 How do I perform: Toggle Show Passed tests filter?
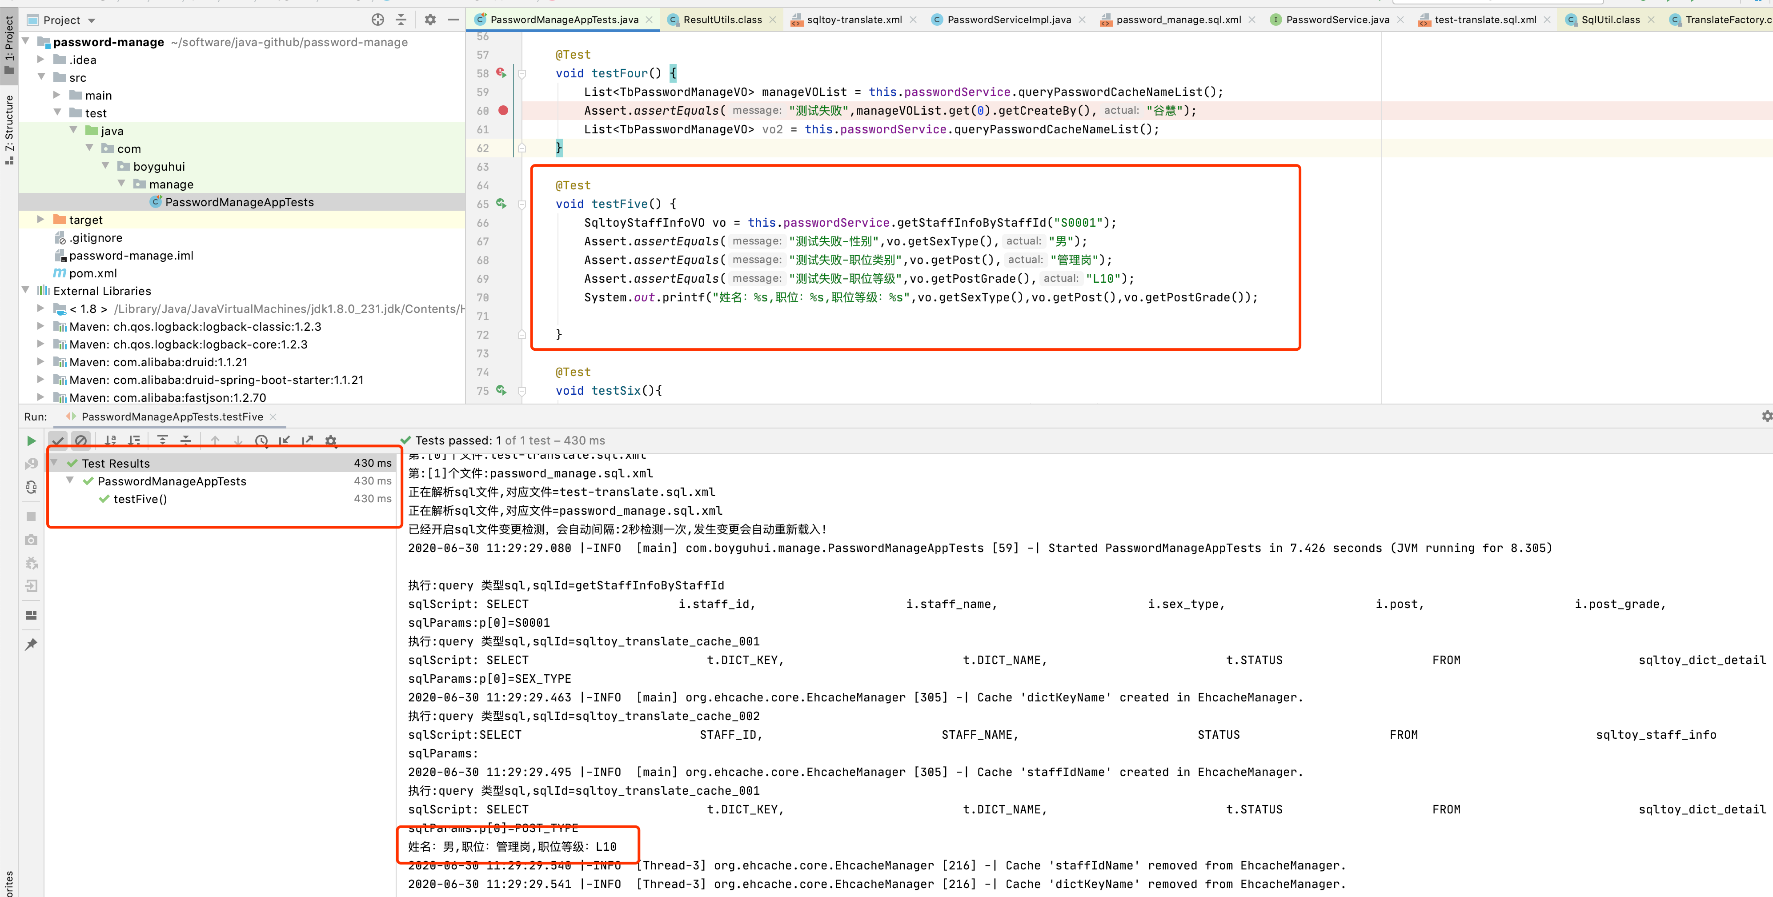[58, 441]
